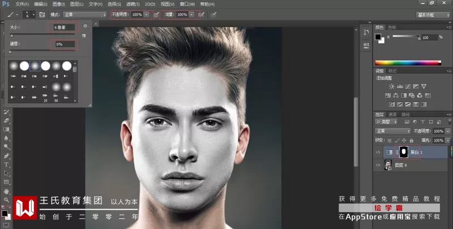Viewport: 453px width, 229px height.
Task: Open the layer 填充 fill arrow
Action: [447, 140]
